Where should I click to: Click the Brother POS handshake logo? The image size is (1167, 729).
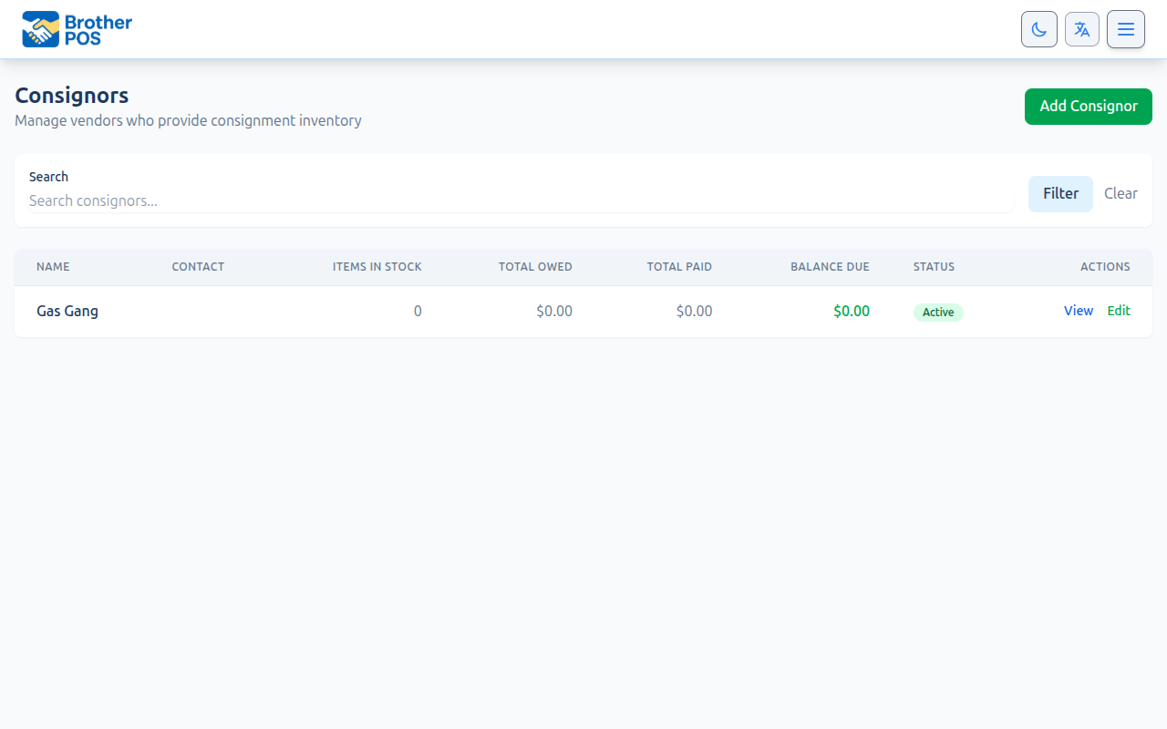tap(41, 29)
